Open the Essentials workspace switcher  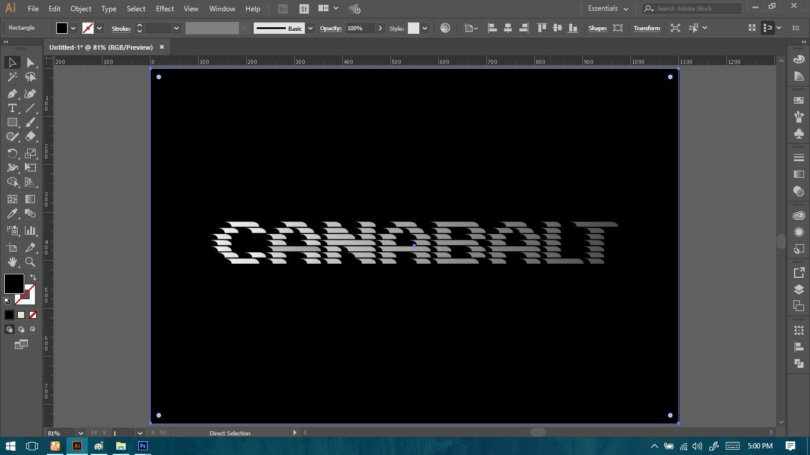(608, 8)
